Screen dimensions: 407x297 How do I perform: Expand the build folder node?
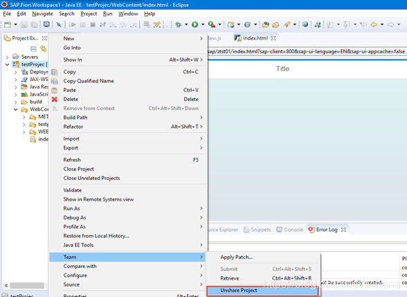(15, 102)
